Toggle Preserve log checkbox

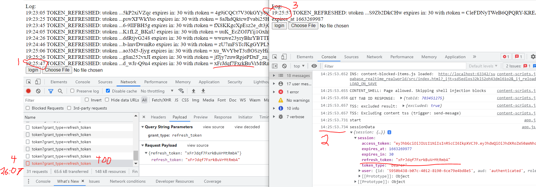point(72,91)
